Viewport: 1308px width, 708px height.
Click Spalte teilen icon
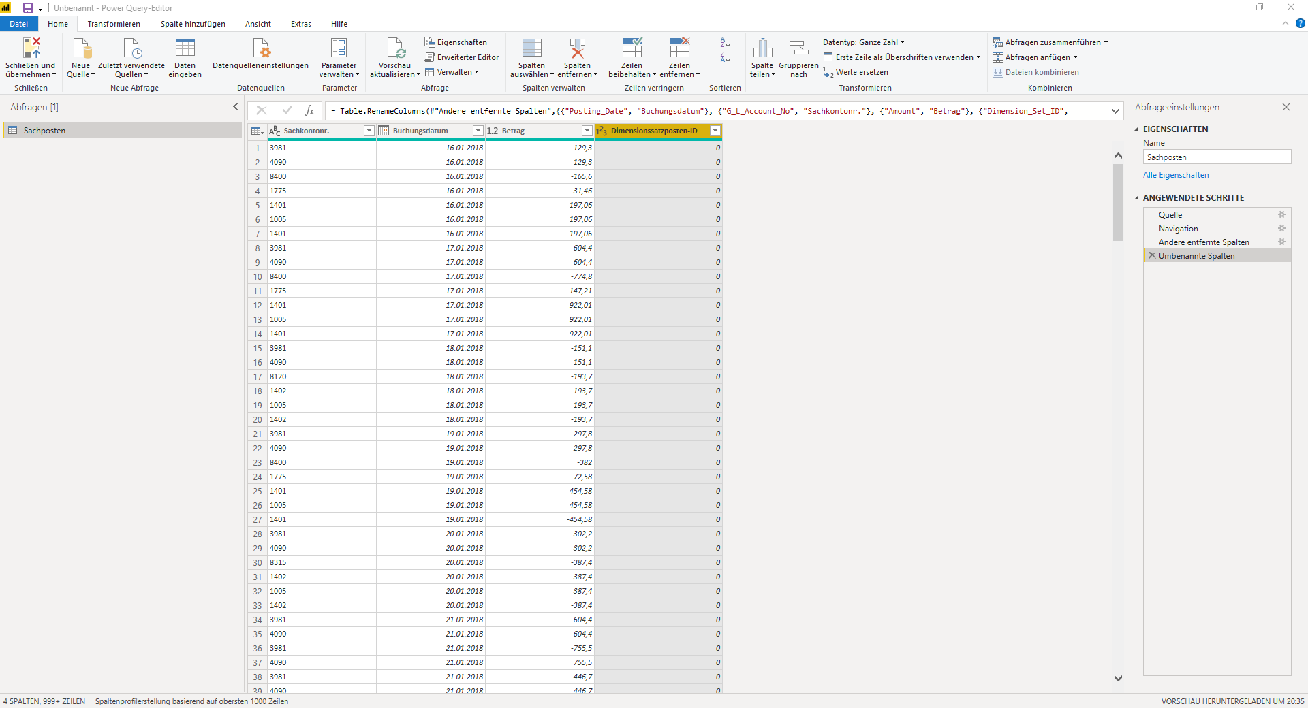(762, 48)
